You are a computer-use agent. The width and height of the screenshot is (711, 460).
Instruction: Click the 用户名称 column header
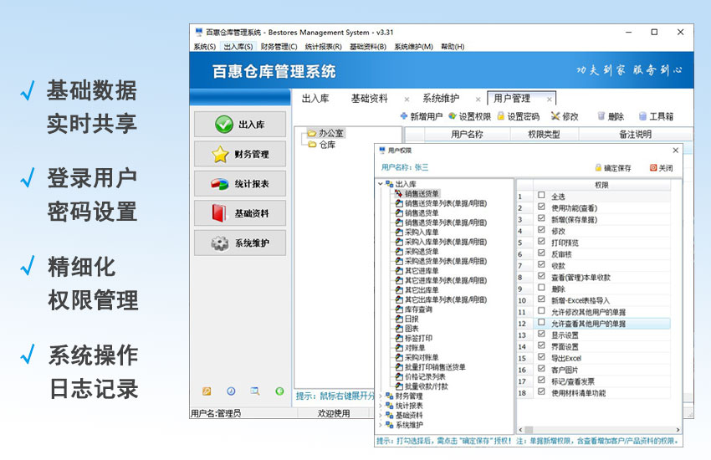[x=467, y=134]
